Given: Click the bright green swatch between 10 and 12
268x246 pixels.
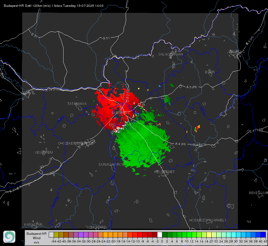Looking at the screenshot, I should pyautogui.click(x=189, y=235).
